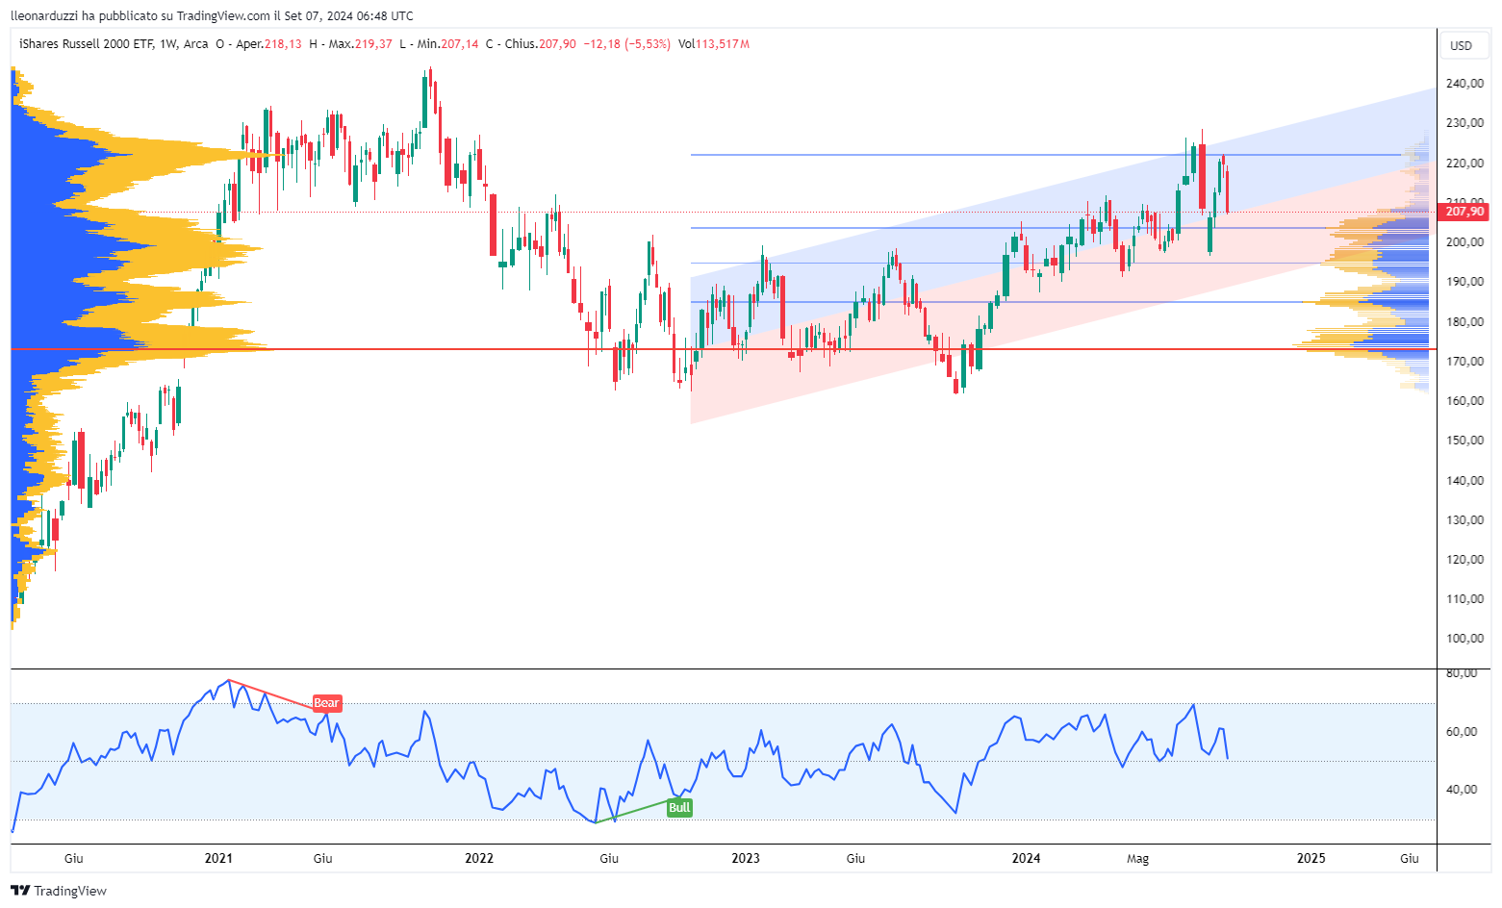Viewport: 1502px width, 908px height.
Task: Click the 2023 time axis label
Action: pos(745,858)
